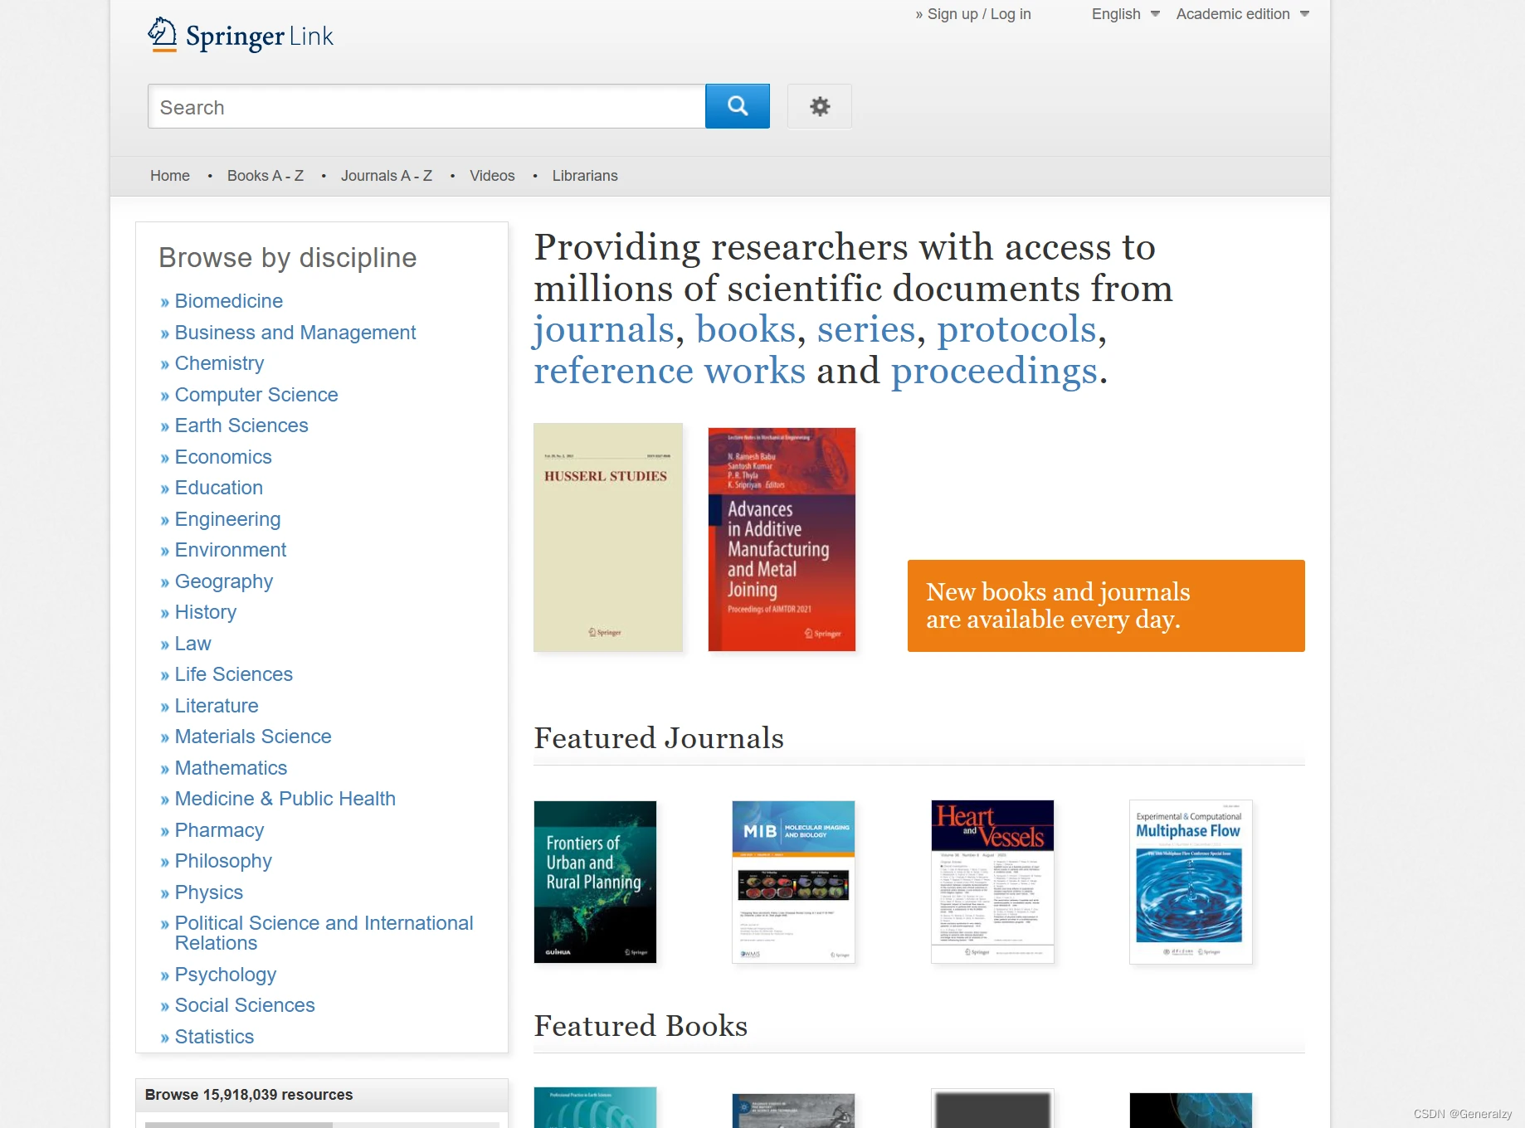
Task: Expand the Academic edition dropdown
Action: pyautogui.click(x=1242, y=14)
